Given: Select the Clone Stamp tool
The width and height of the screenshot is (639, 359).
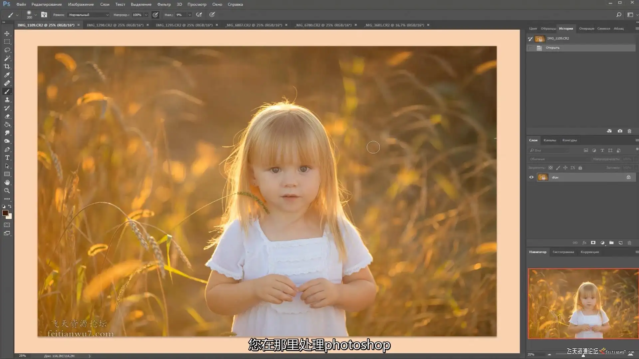Looking at the screenshot, I should tap(7, 100).
